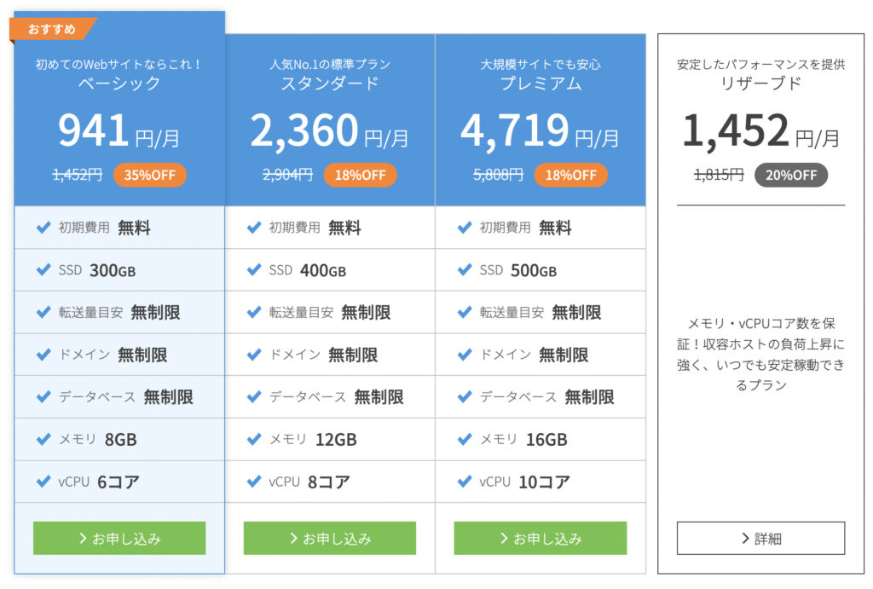Click the 2,360円/月 price

[330, 130]
